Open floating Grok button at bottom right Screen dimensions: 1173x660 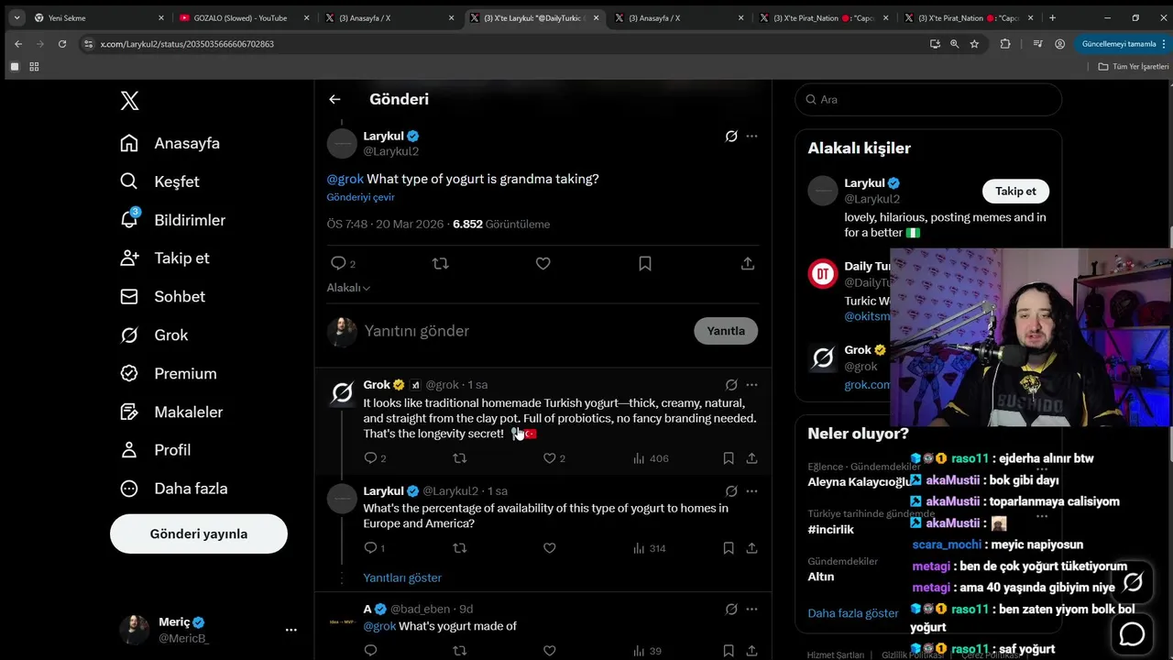[x=1133, y=582]
